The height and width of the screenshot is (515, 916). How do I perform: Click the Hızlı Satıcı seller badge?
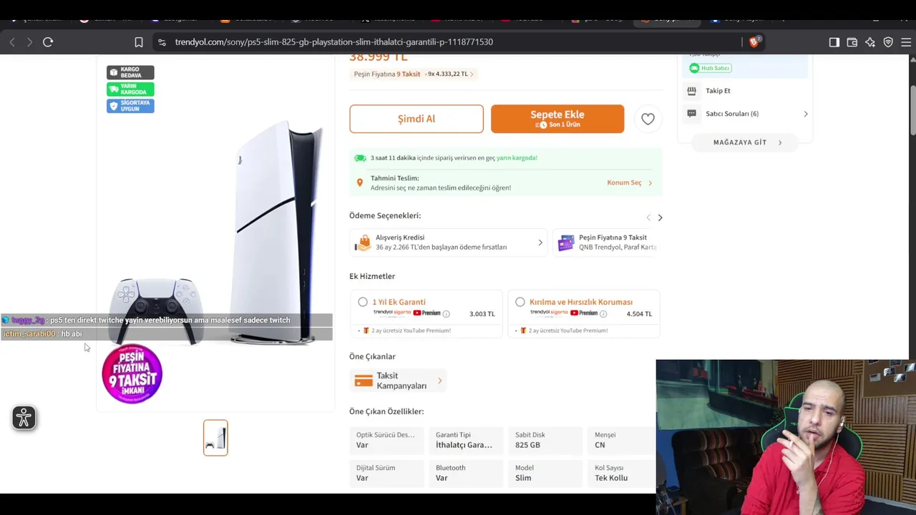point(710,68)
